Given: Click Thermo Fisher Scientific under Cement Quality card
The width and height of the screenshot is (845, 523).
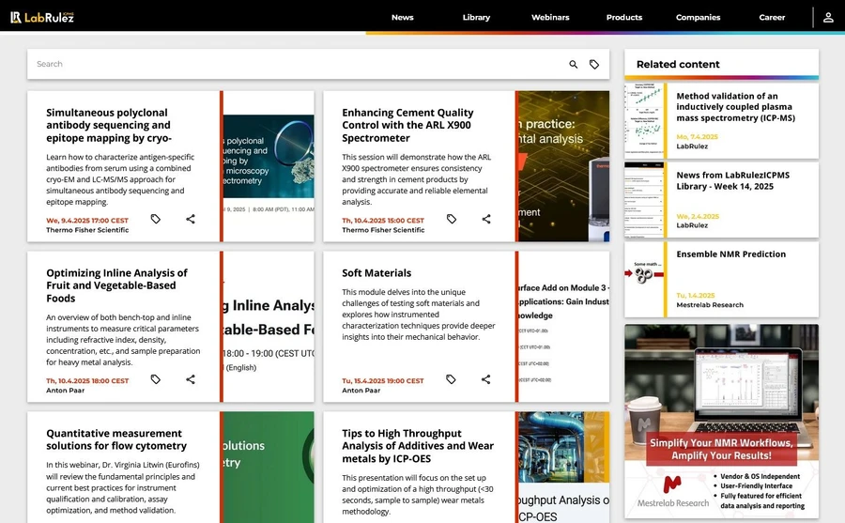Looking at the screenshot, I should click(383, 230).
